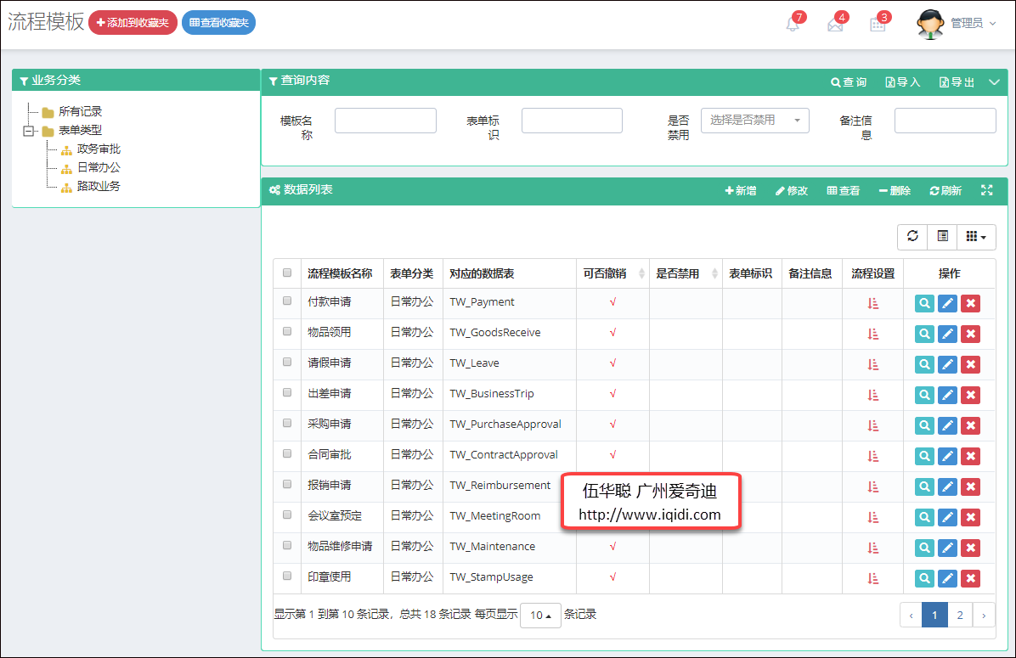Select 政务审批 in the category tree
The width and height of the screenshot is (1016, 658).
coord(99,149)
